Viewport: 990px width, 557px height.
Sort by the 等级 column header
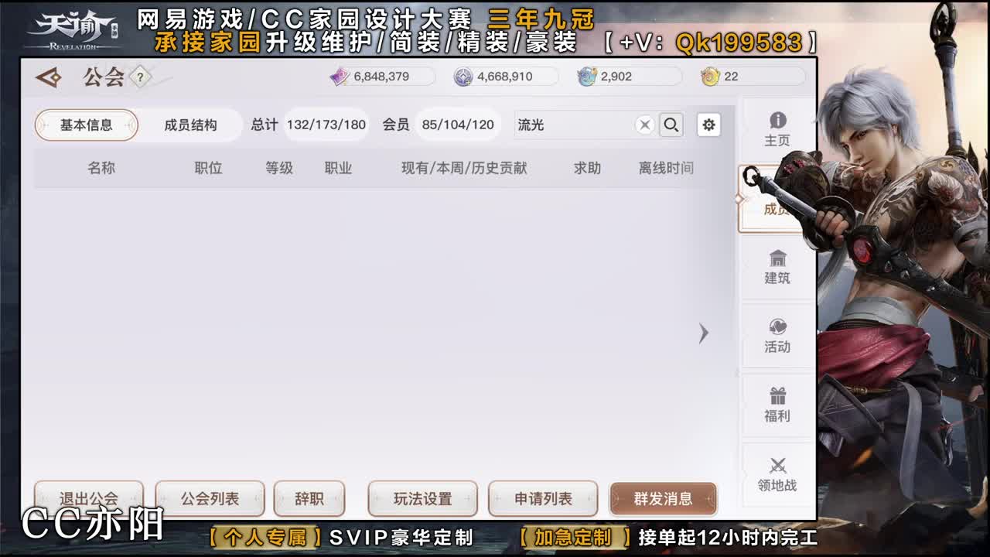[x=279, y=168]
